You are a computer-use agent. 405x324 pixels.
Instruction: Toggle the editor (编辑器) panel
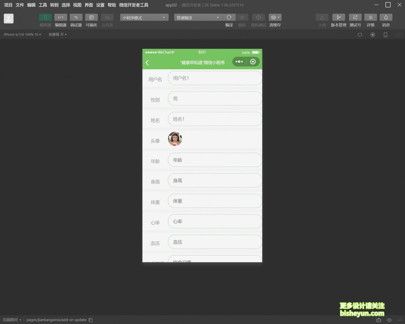(61, 18)
